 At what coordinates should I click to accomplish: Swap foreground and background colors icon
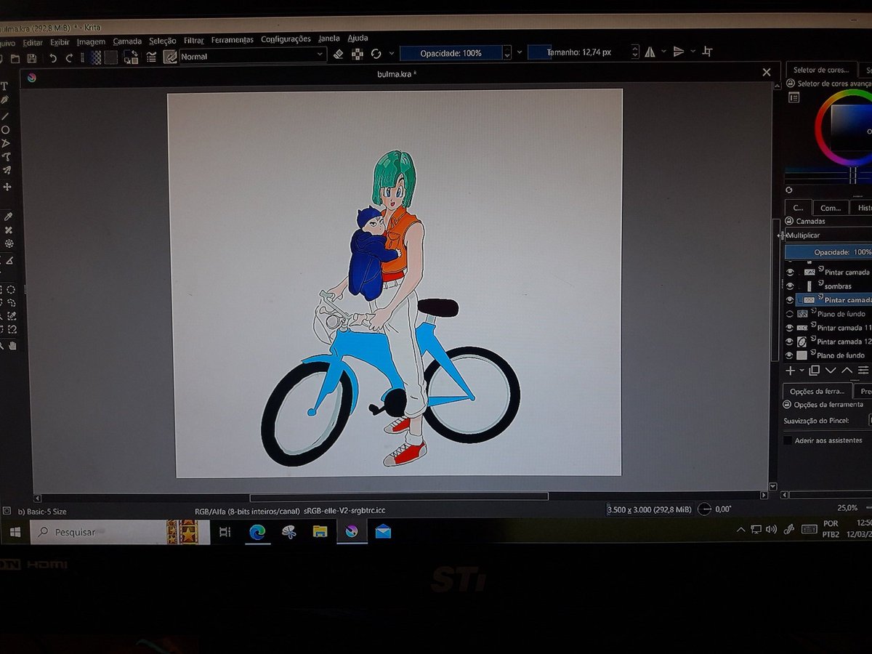[x=131, y=57]
